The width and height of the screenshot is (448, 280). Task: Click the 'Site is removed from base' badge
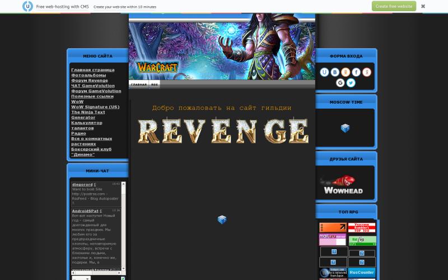[x=333, y=273]
